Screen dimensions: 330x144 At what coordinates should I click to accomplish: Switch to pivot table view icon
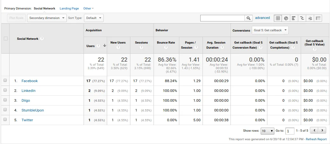pyautogui.click(x=318, y=18)
